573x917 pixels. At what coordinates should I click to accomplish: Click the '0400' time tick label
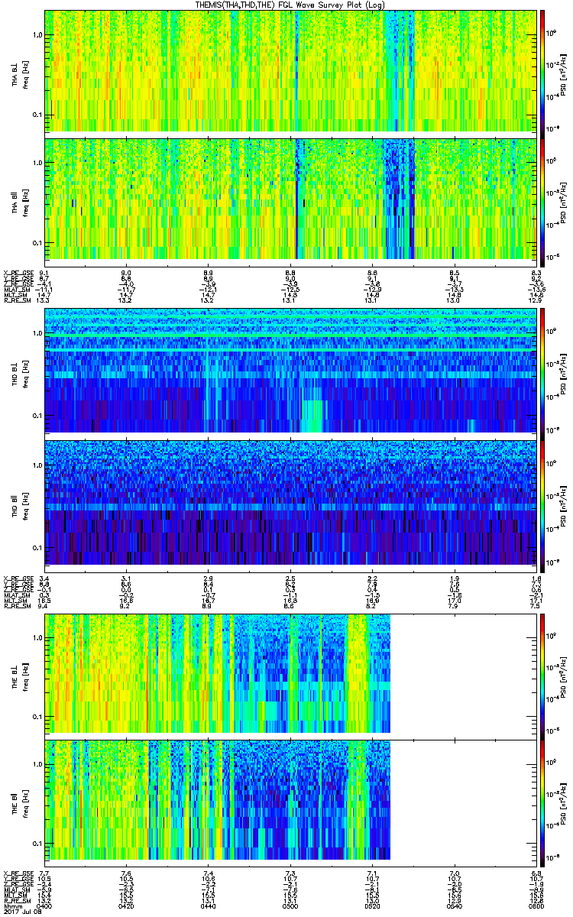45,906
